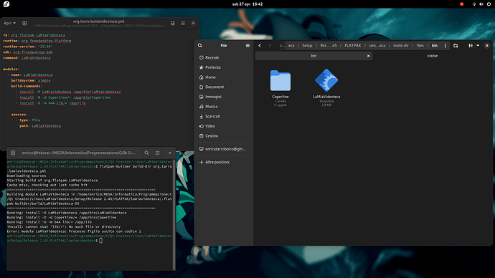
Task: Click 'buildsystem: simple' line in editor
Action: [x=31, y=81]
